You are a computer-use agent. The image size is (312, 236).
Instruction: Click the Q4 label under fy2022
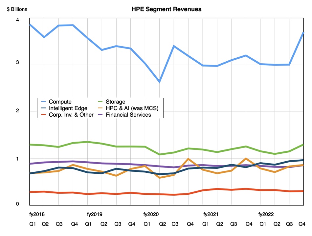pos(302,224)
